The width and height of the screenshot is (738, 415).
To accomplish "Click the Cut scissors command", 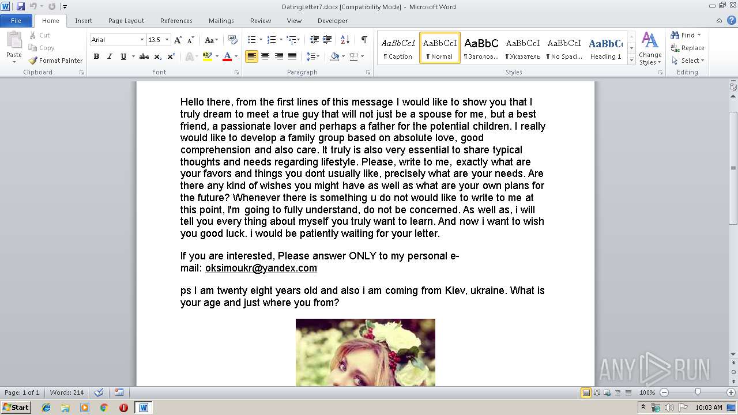I will [40, 35].
